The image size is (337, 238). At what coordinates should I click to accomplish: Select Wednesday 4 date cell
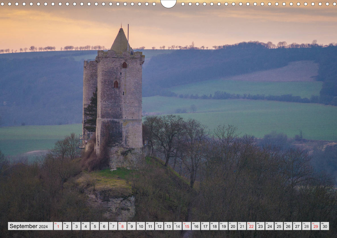click(85, 226)
